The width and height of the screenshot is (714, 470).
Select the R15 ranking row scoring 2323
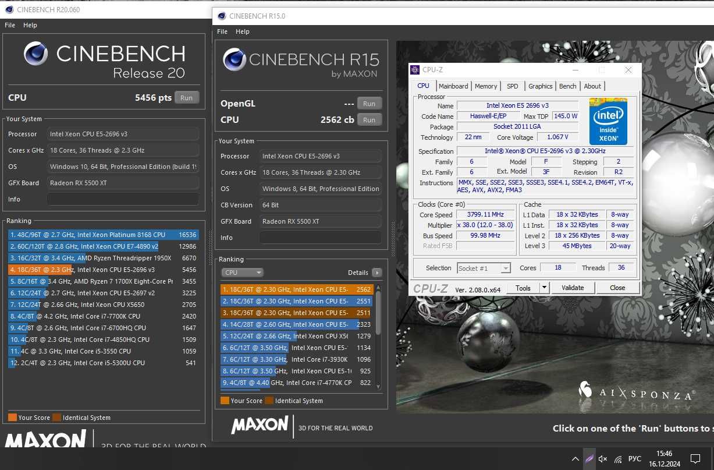point(297,324)
